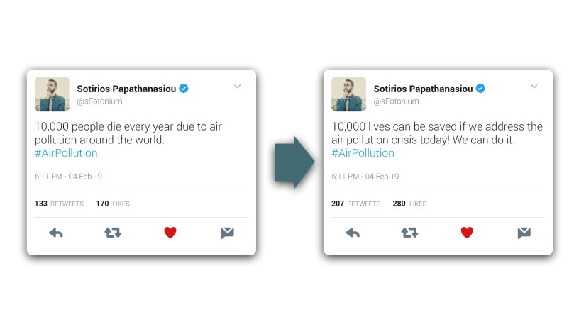574x322 pixels.
Task: Click the verified badge on the right tweet
Action: pyautogui.click(x=480, y=89)
